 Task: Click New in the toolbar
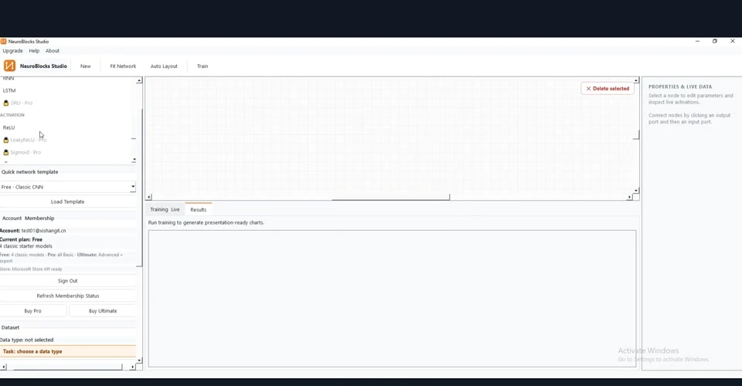coord(86,66)
